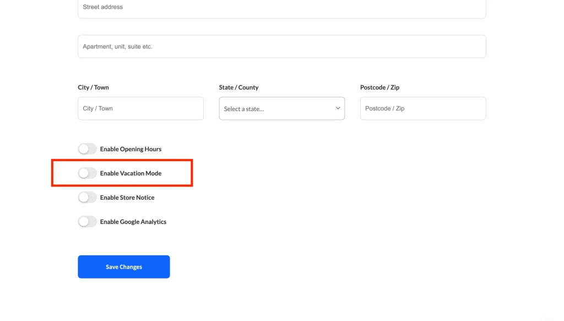This screenshot has width=564, height=321.
Task: Click into the City / Town input
Action: 140,109
